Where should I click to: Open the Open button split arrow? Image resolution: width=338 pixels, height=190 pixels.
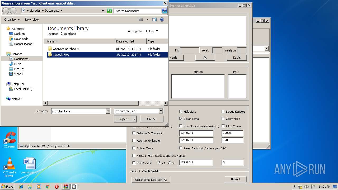(135, 119)
